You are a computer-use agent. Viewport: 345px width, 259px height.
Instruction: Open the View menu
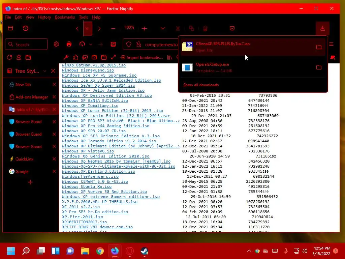(30, 17)
